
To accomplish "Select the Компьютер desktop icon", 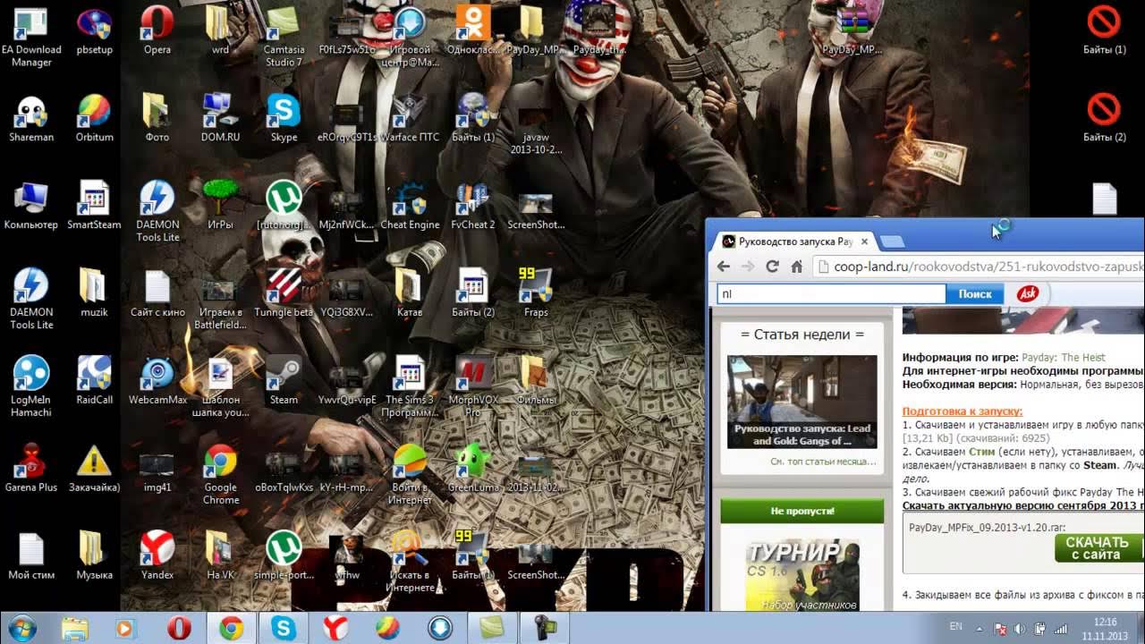I will pos(31,207).
